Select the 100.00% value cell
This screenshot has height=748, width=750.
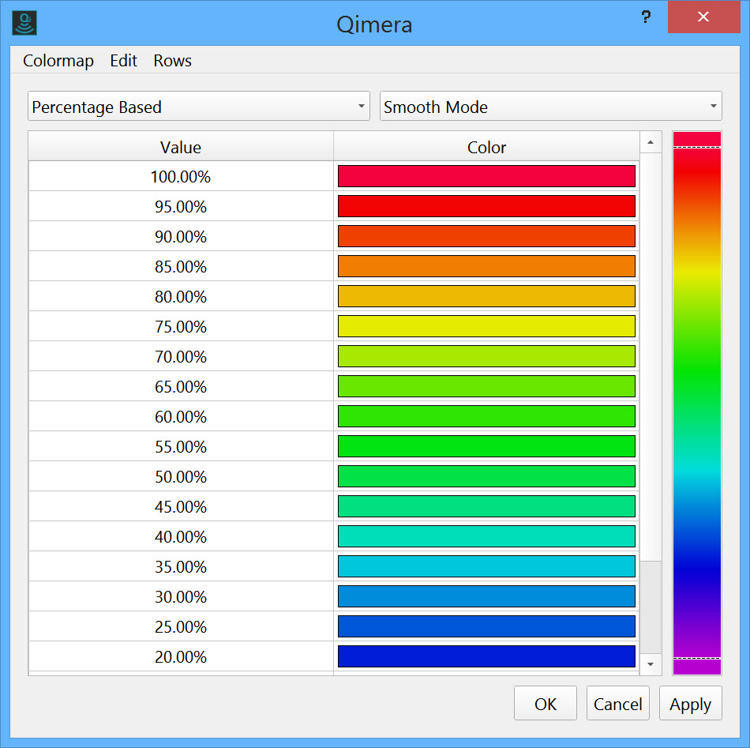point(181,177)
